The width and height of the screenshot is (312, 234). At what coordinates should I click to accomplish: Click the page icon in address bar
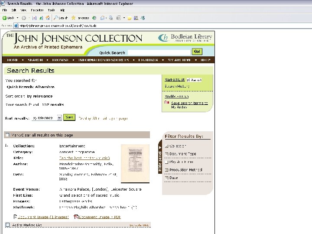click(x=16, y=26)
